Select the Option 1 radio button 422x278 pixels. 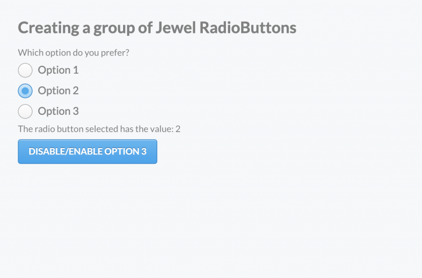tap(25, 70)
